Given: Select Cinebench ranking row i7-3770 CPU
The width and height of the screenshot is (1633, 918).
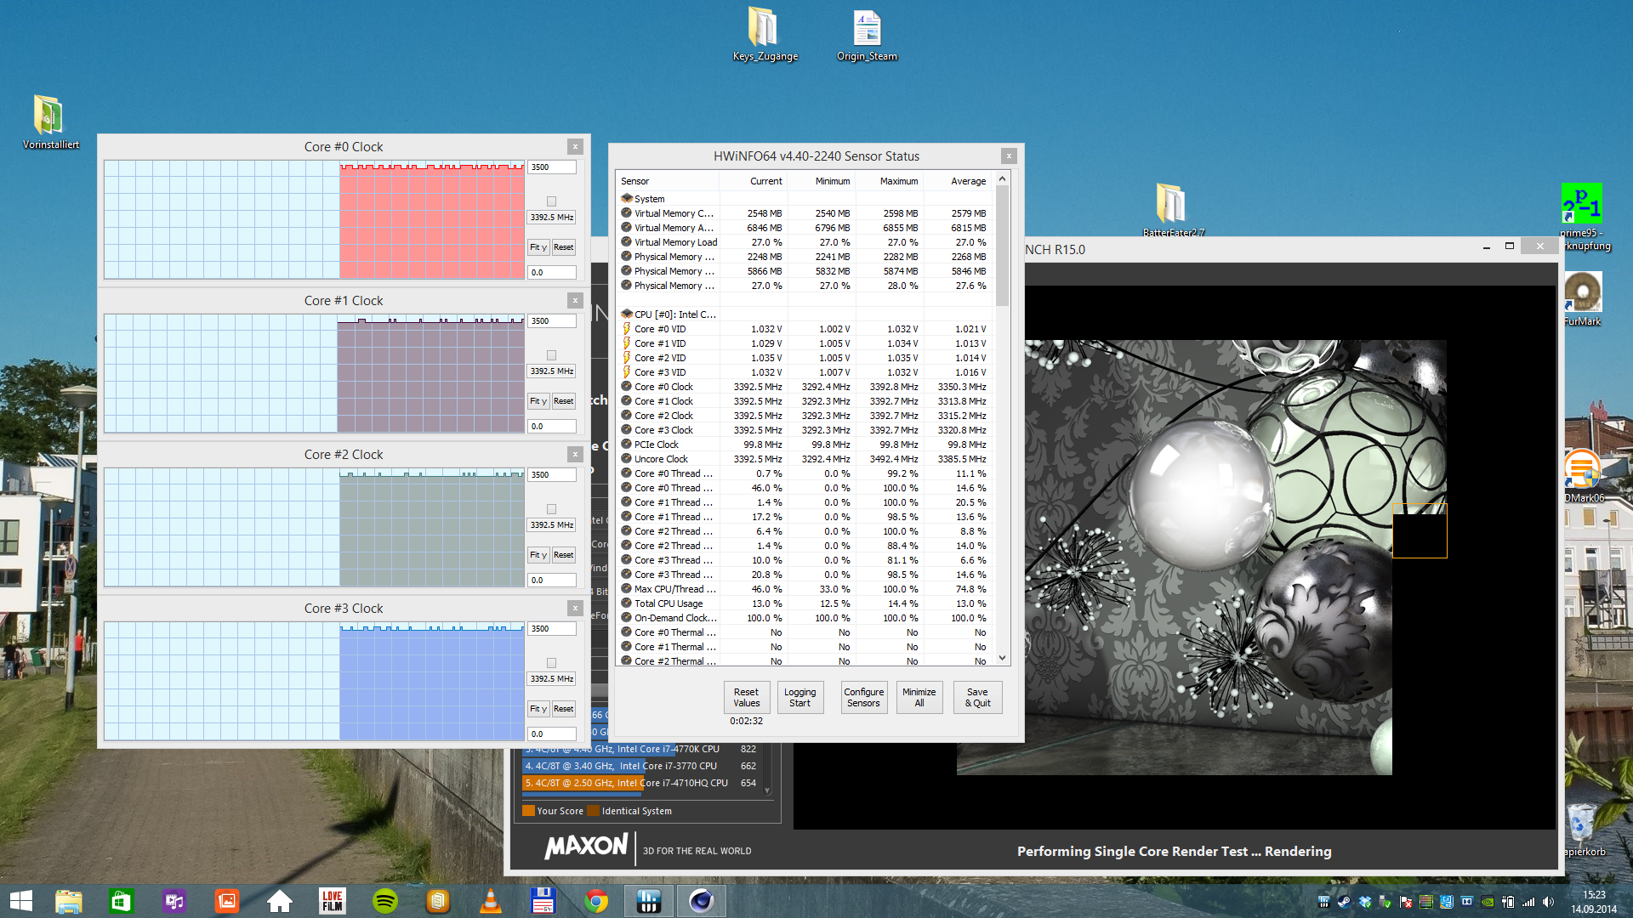Looking at the screenshot, I should [x=641, y=766].
